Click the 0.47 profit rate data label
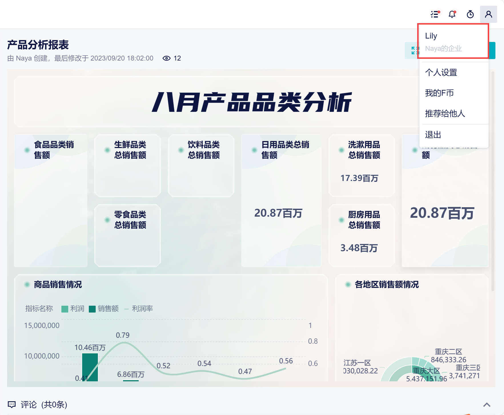The height and width of the screenshot is (415, 504). click(245, 371)
